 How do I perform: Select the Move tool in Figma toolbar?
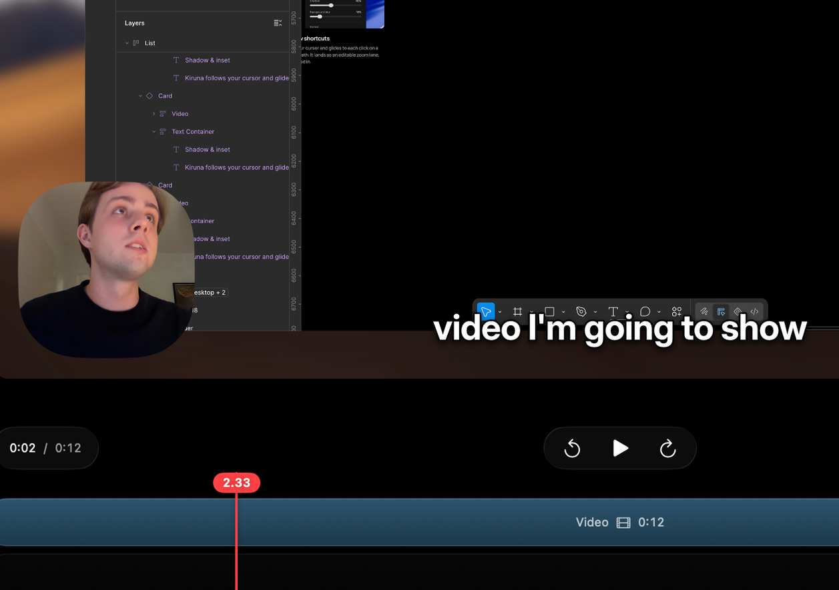coord(486,311)
